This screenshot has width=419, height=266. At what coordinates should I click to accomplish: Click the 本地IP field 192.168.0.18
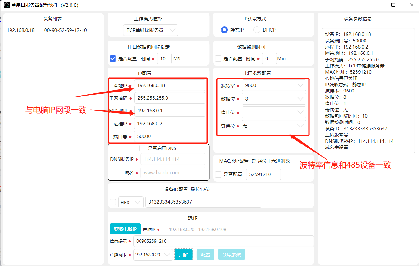(x=170, y=85)
